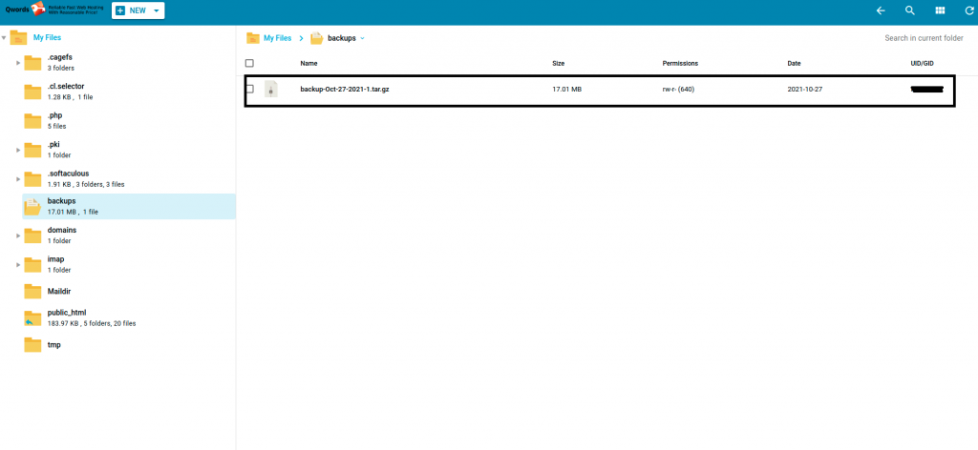Expand the imap folder arrow
Screen dimensions: 978x450
coord(18,264)
